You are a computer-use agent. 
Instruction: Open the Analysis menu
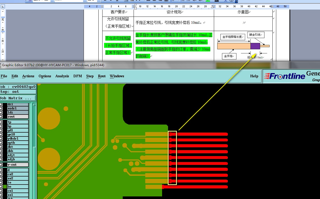coord(62,76)
